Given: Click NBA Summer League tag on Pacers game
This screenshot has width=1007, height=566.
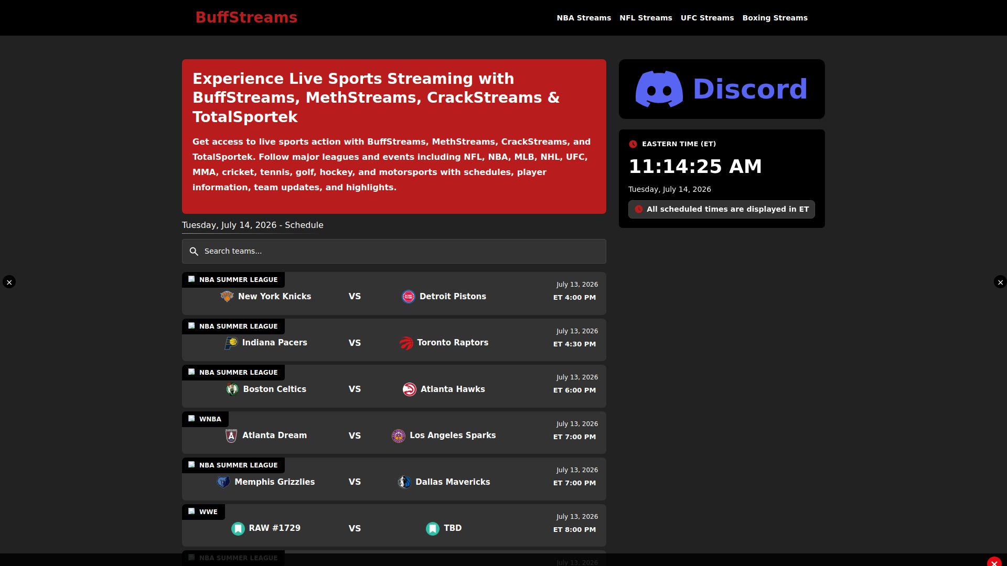Looking at the screenshot, I should pyautogui.click(x=233, y=326).
